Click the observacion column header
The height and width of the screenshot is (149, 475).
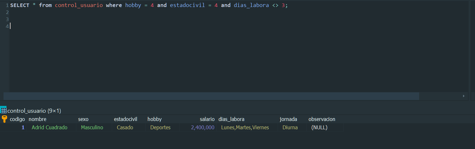(x=322, y=119)
